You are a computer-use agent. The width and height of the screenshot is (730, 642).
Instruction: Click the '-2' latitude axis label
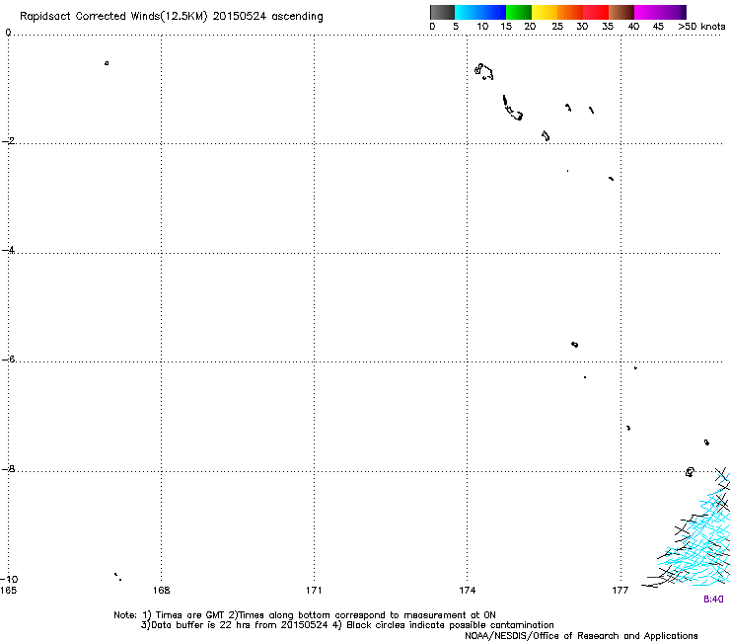coord(8,141)
